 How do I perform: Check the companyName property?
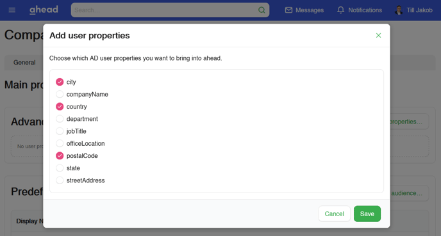click(60, 94)
